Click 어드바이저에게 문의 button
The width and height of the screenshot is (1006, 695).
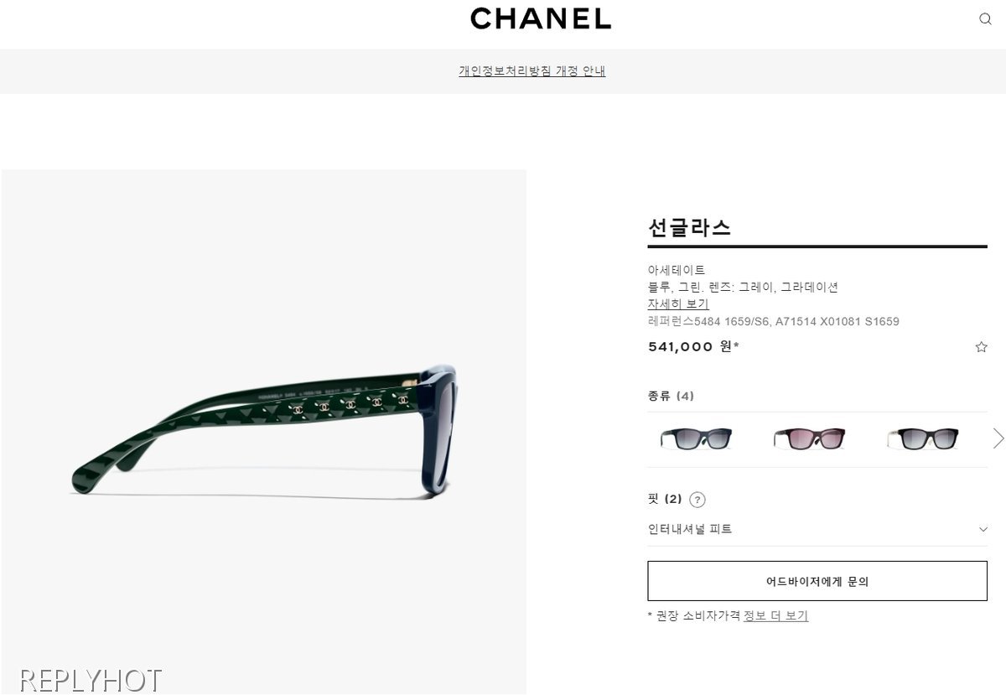click(817, 581)
